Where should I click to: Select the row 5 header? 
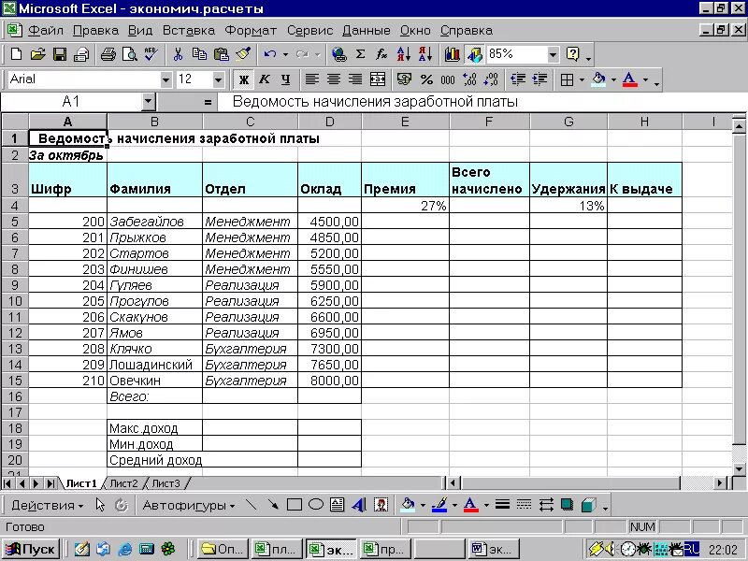(x=15, y=222)
